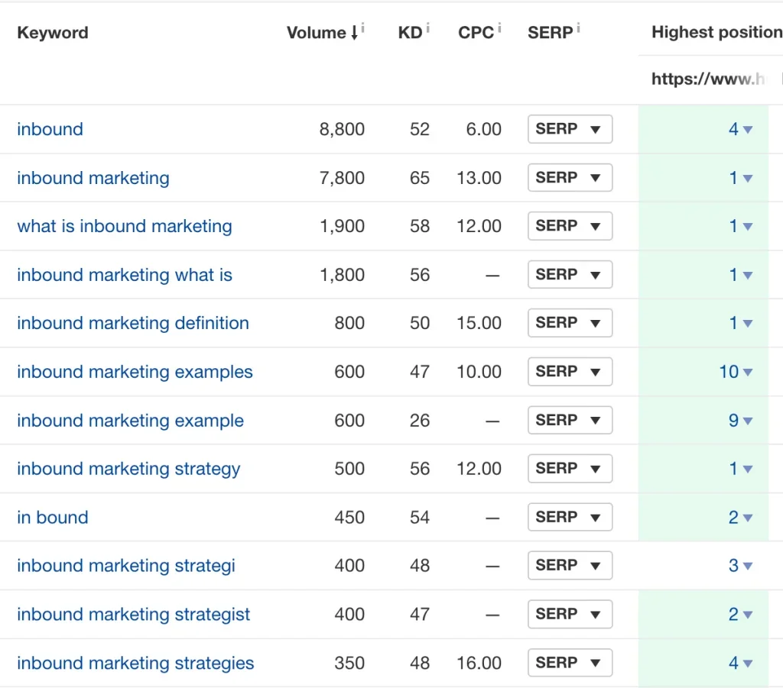Open the keyword "inbound marketing strategist"
Image resolution: width=783 pixels, height=688 pixels.
[x=134, y=614]
